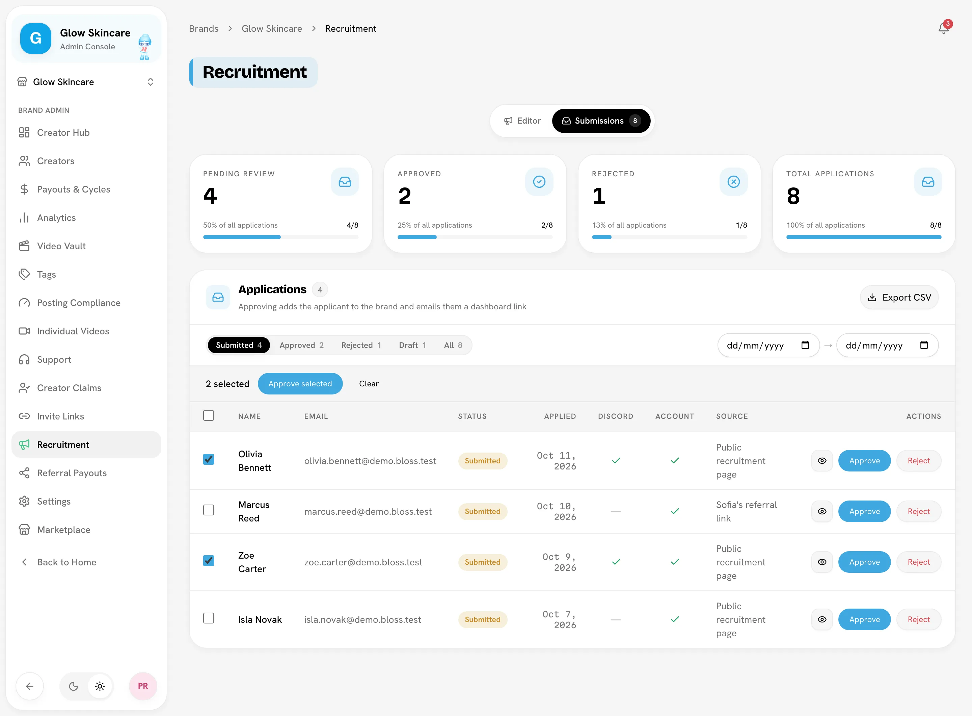Switch to light mode sun icon
The height and width of the screenshot is (716, 972).
tap(100, 686)
